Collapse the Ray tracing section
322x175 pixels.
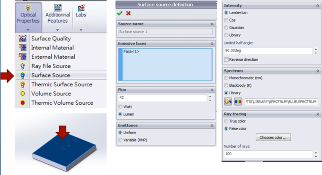tap(318, 114)
